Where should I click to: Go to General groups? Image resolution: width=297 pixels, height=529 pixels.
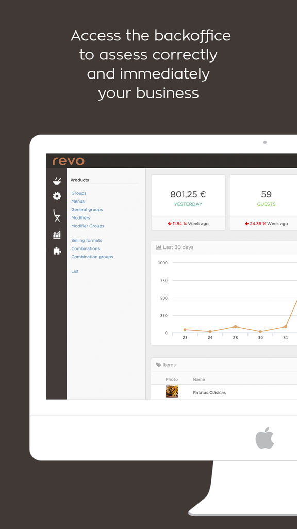[x=87, y=210]
